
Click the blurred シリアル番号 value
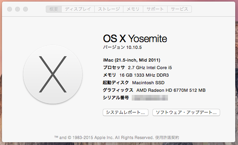click(x=150, y=98)
